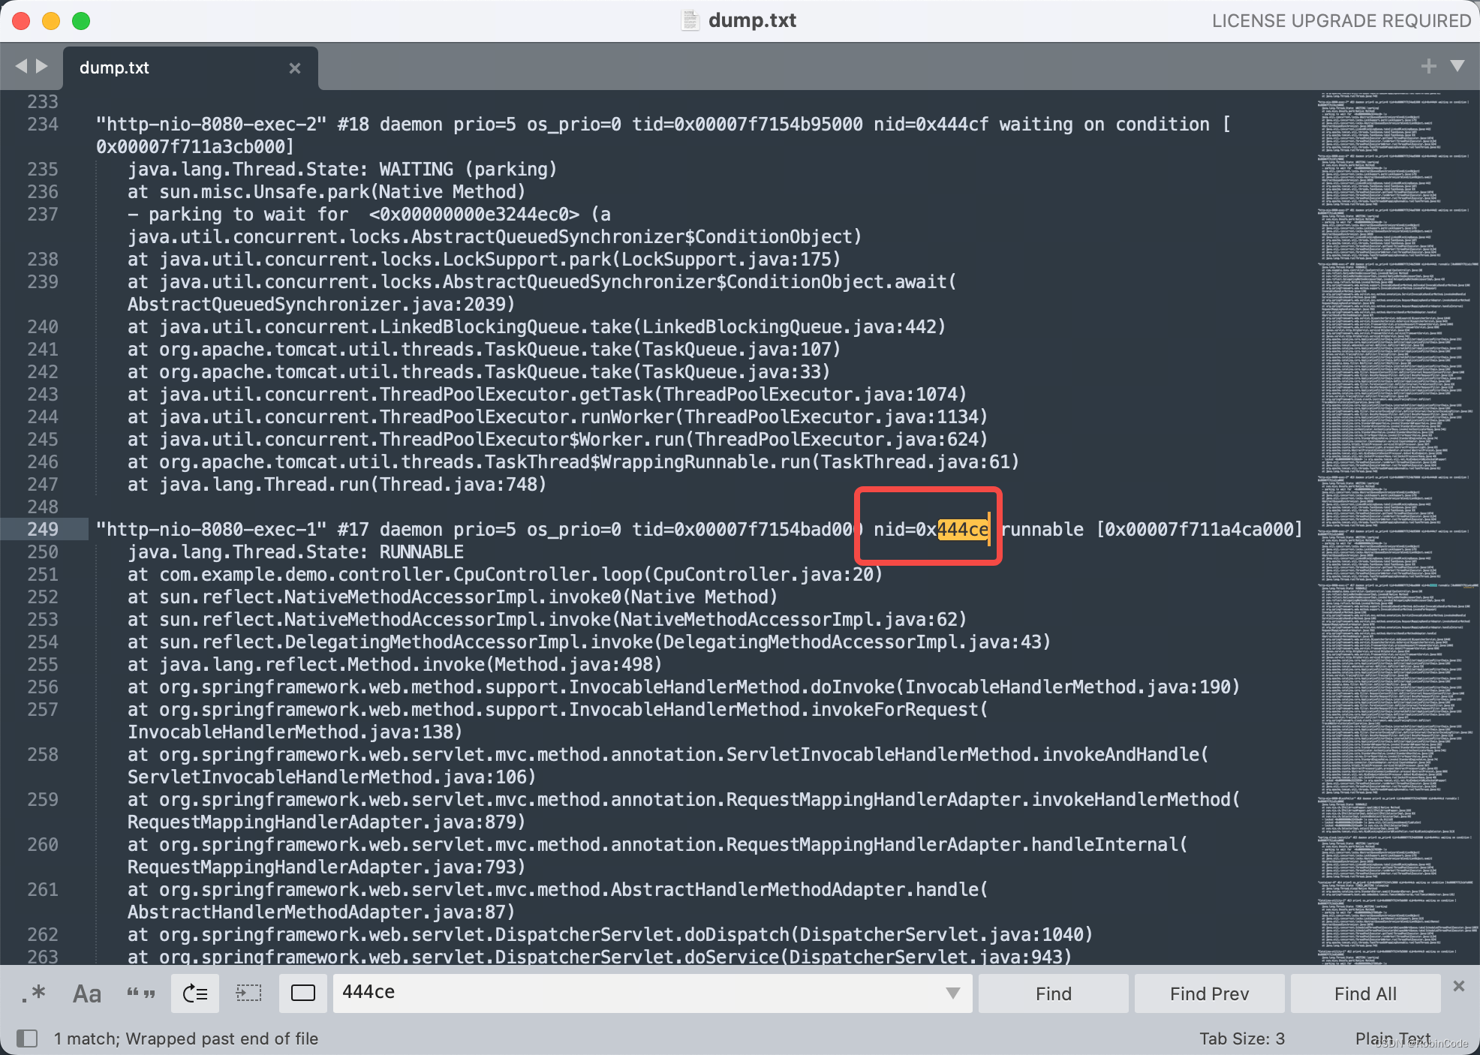Click the minimap code overview
The height and width of the screenshot is (1055, 1480).
pos(1396,527)
